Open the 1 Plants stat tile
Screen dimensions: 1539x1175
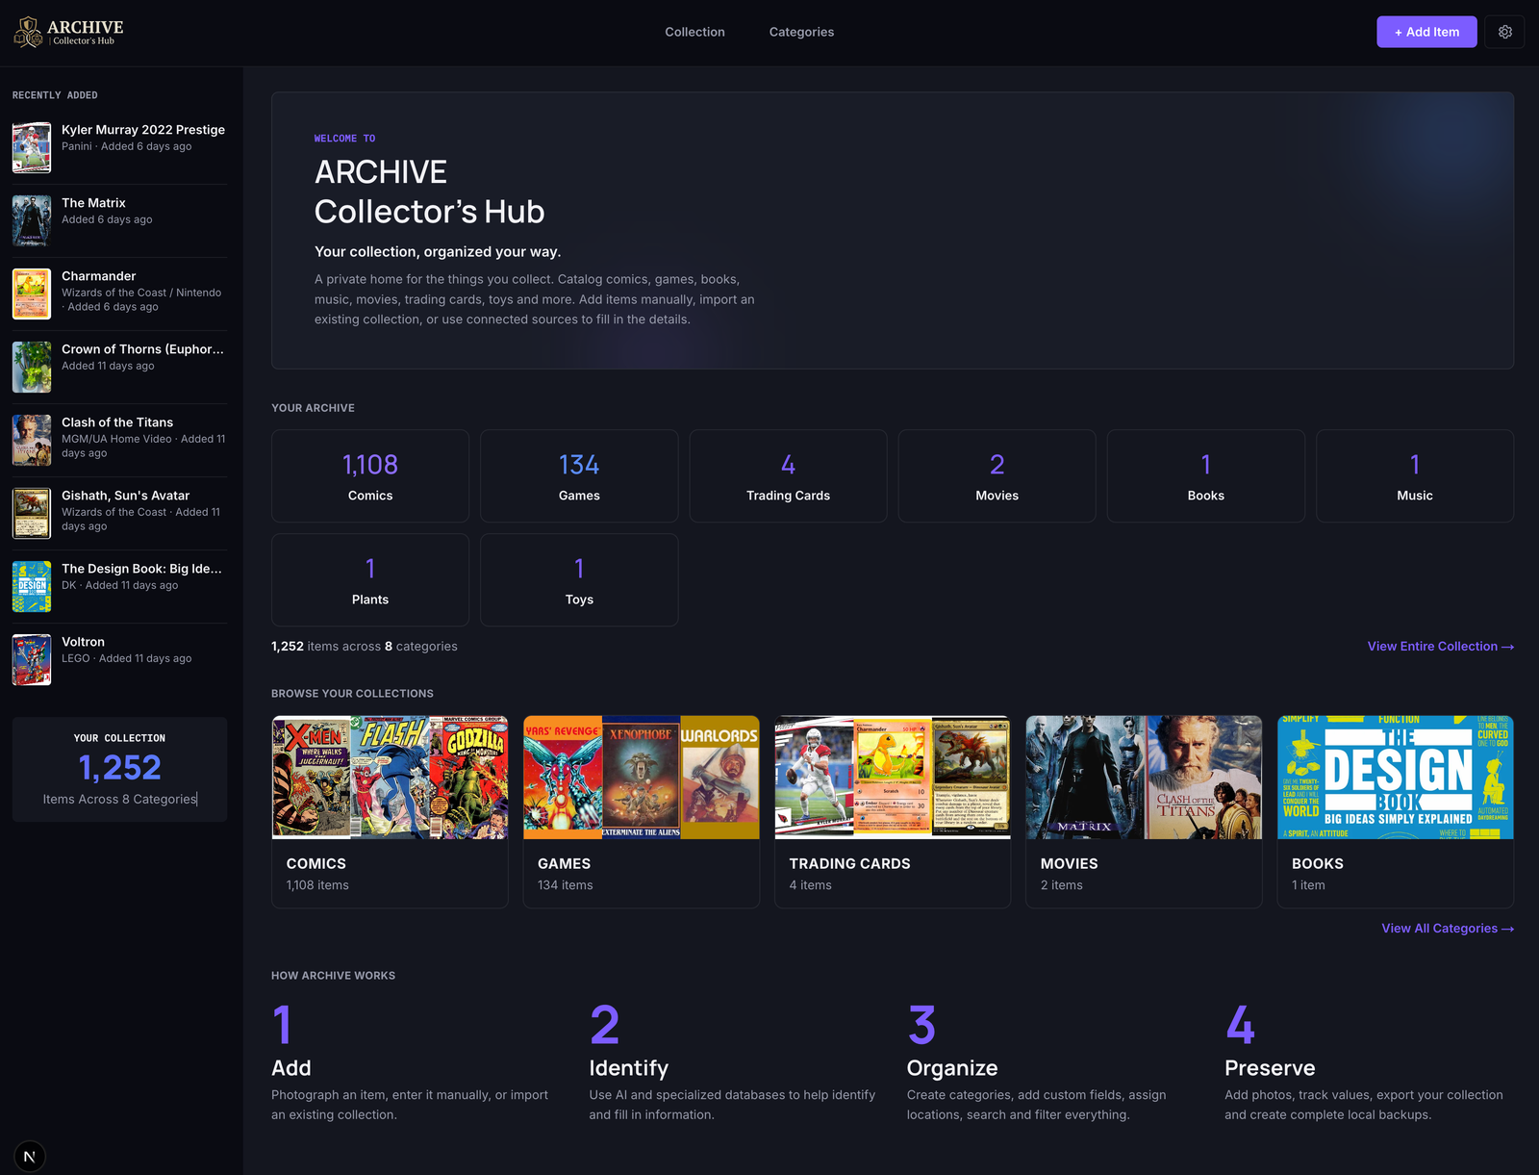click(370, 580)
